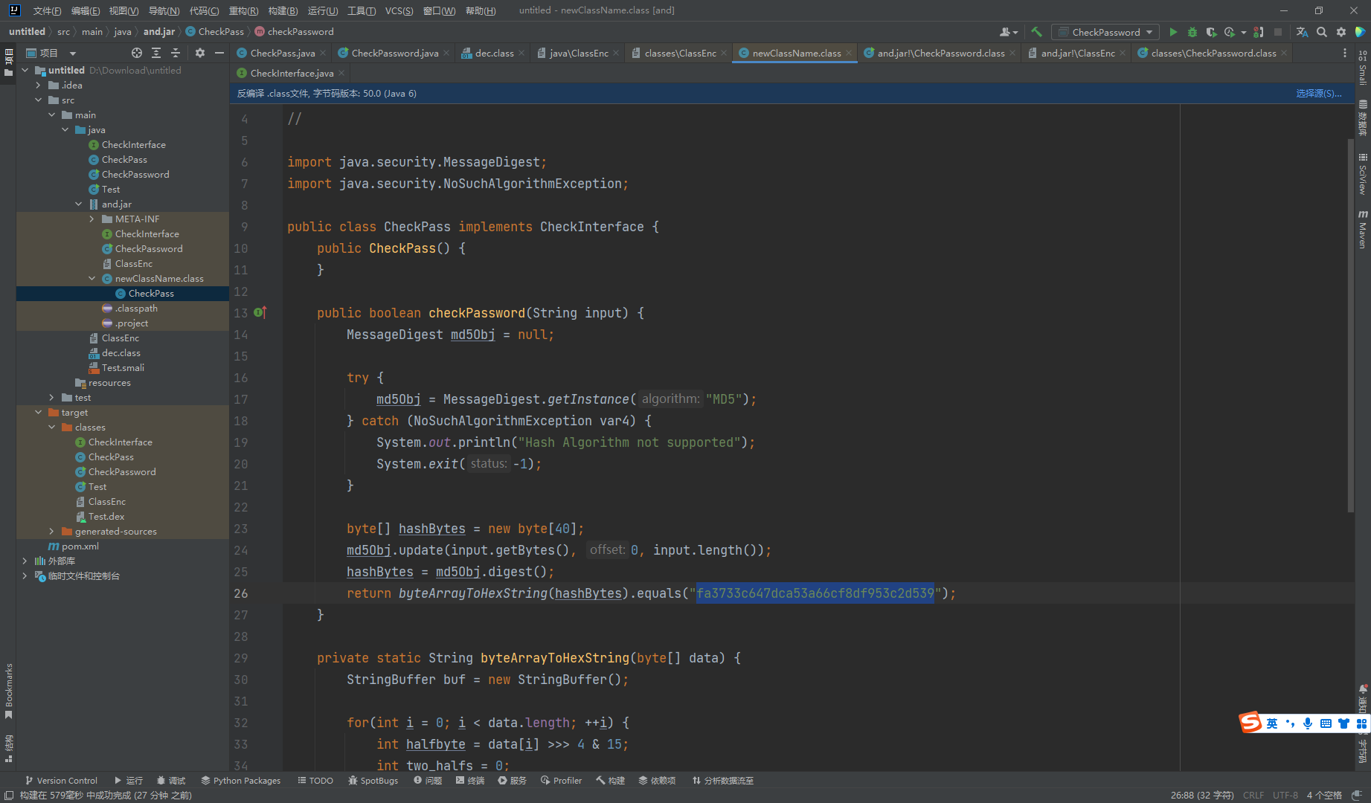This screenshot has height=803, width=1371.
Task: Expand the test folder
Action: 52,397
